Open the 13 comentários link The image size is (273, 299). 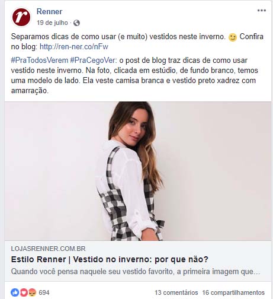(176, 292)
